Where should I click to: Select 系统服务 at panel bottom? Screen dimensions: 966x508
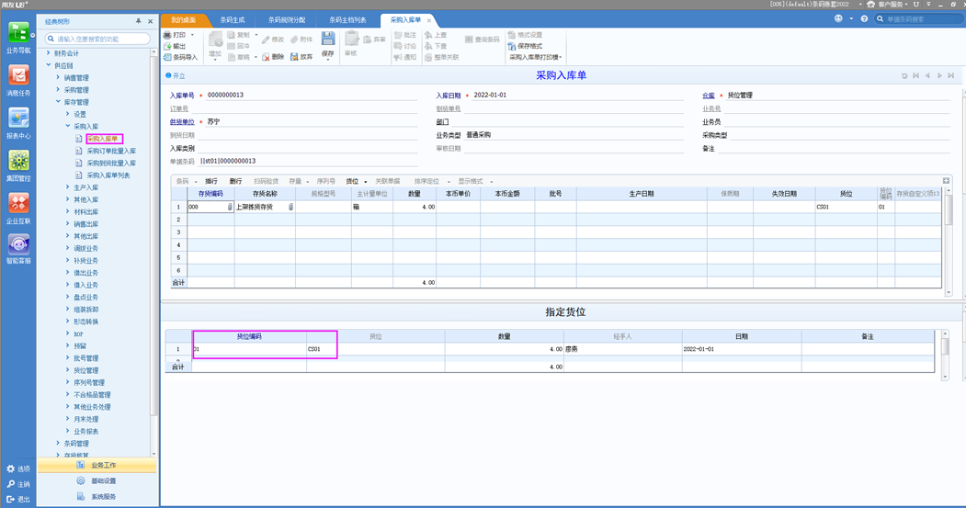(97, 497)
